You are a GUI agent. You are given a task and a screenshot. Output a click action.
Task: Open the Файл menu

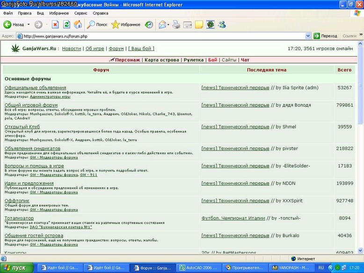tap(8, 13)
